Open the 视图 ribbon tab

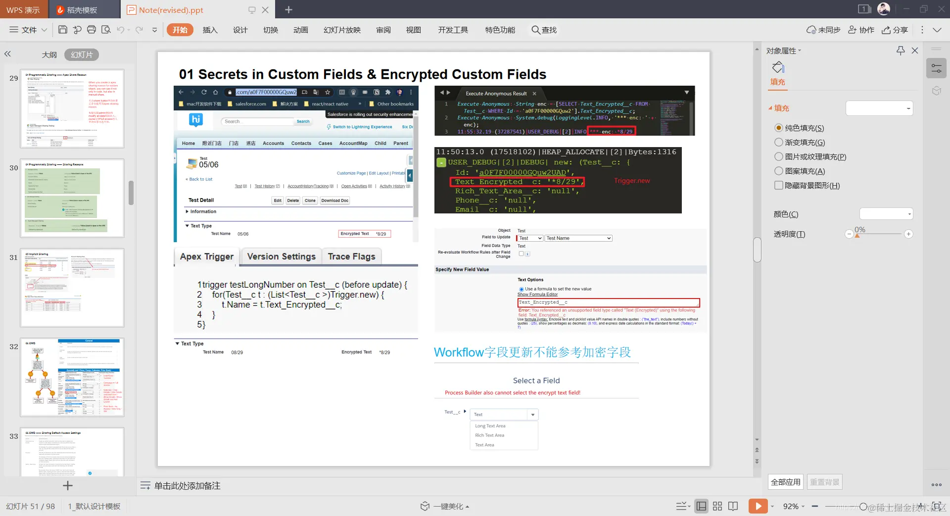point(414,30)
